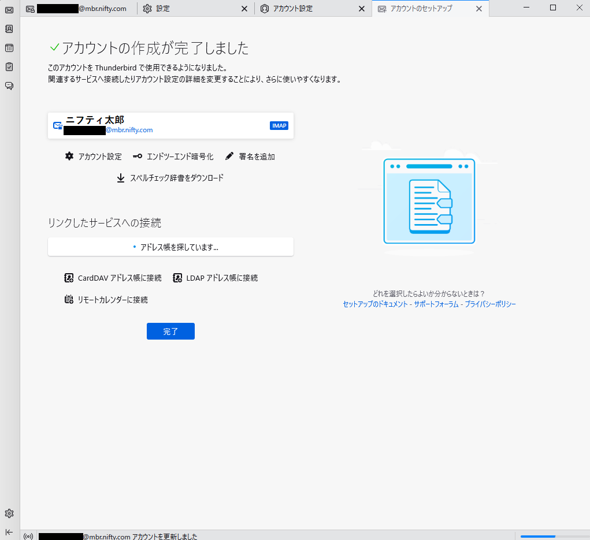The width and height of the screenshot is (590, 540).
Task: Open Chat from sidebar
Action: pyautogui.click(x=9, y=86)
